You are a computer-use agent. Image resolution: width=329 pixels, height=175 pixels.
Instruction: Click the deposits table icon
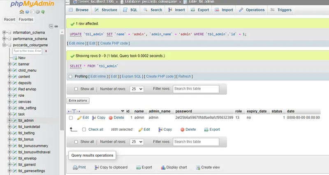(x=15, y=83)
